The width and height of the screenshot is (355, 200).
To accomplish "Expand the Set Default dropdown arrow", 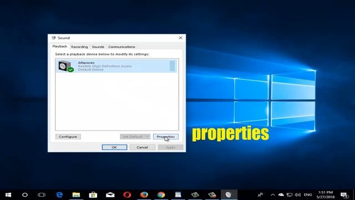I will click(x=148, y=137).
